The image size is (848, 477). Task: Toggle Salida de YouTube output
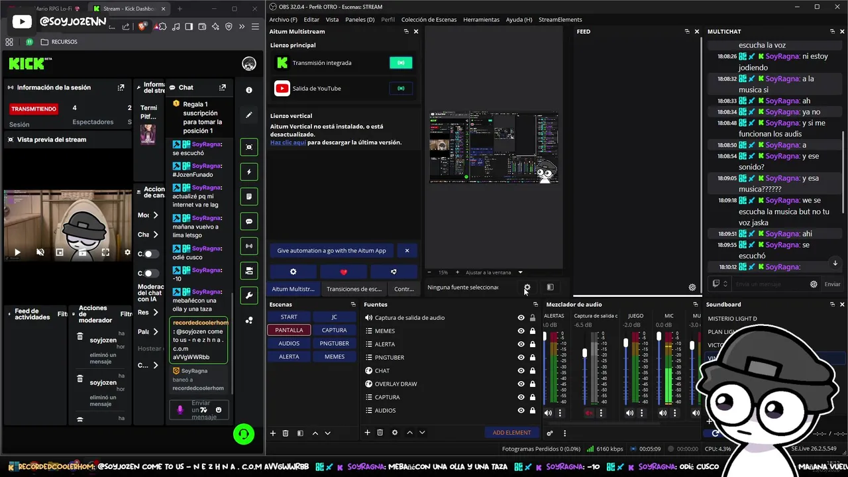click(x=401, y=88)
